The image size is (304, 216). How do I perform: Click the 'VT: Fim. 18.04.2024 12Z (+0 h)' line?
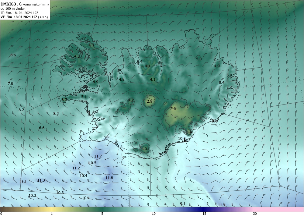tap(24, 17)
